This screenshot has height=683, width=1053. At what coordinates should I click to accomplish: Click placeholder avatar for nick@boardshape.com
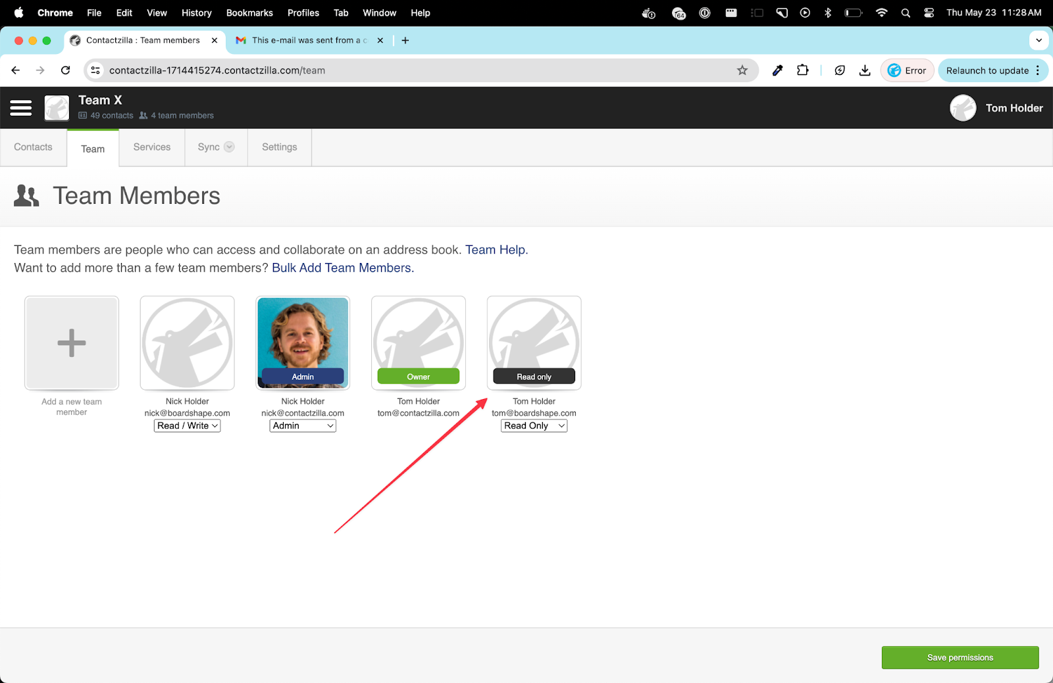pyautogui.click(x=188, y=342)
